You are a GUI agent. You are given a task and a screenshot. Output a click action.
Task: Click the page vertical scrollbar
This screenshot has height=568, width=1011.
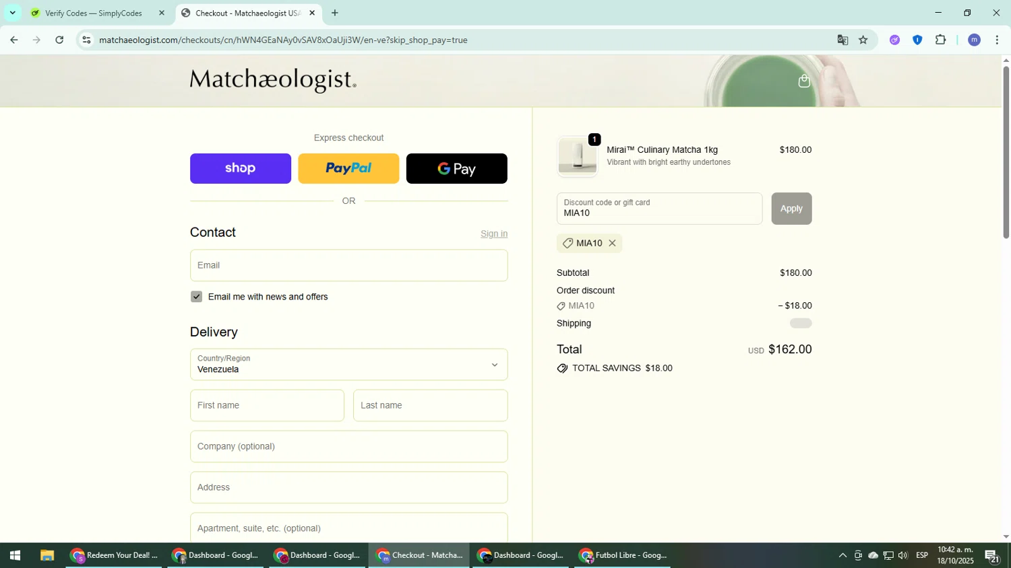click(1006, 151)
